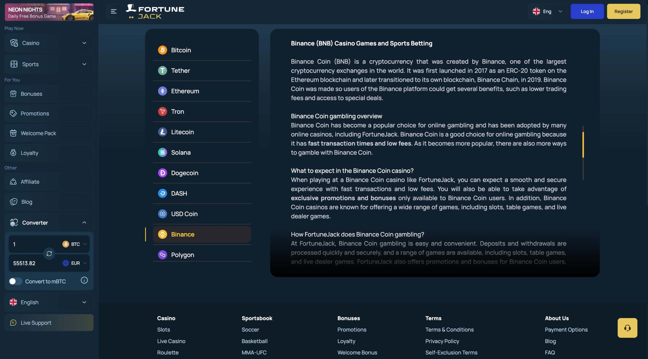Screen dimensions: 648x359
Task: Open the Eng language selector in header
Action: pos(548,11)
